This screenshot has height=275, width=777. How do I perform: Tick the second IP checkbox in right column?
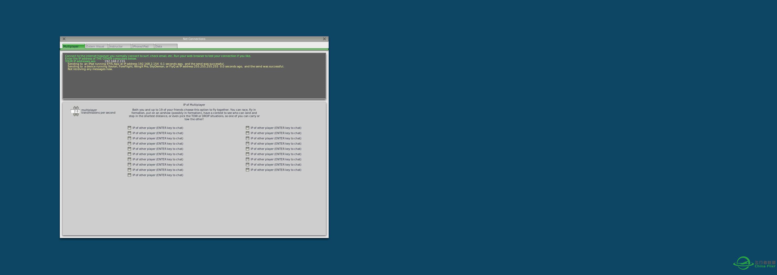point(247,133)
